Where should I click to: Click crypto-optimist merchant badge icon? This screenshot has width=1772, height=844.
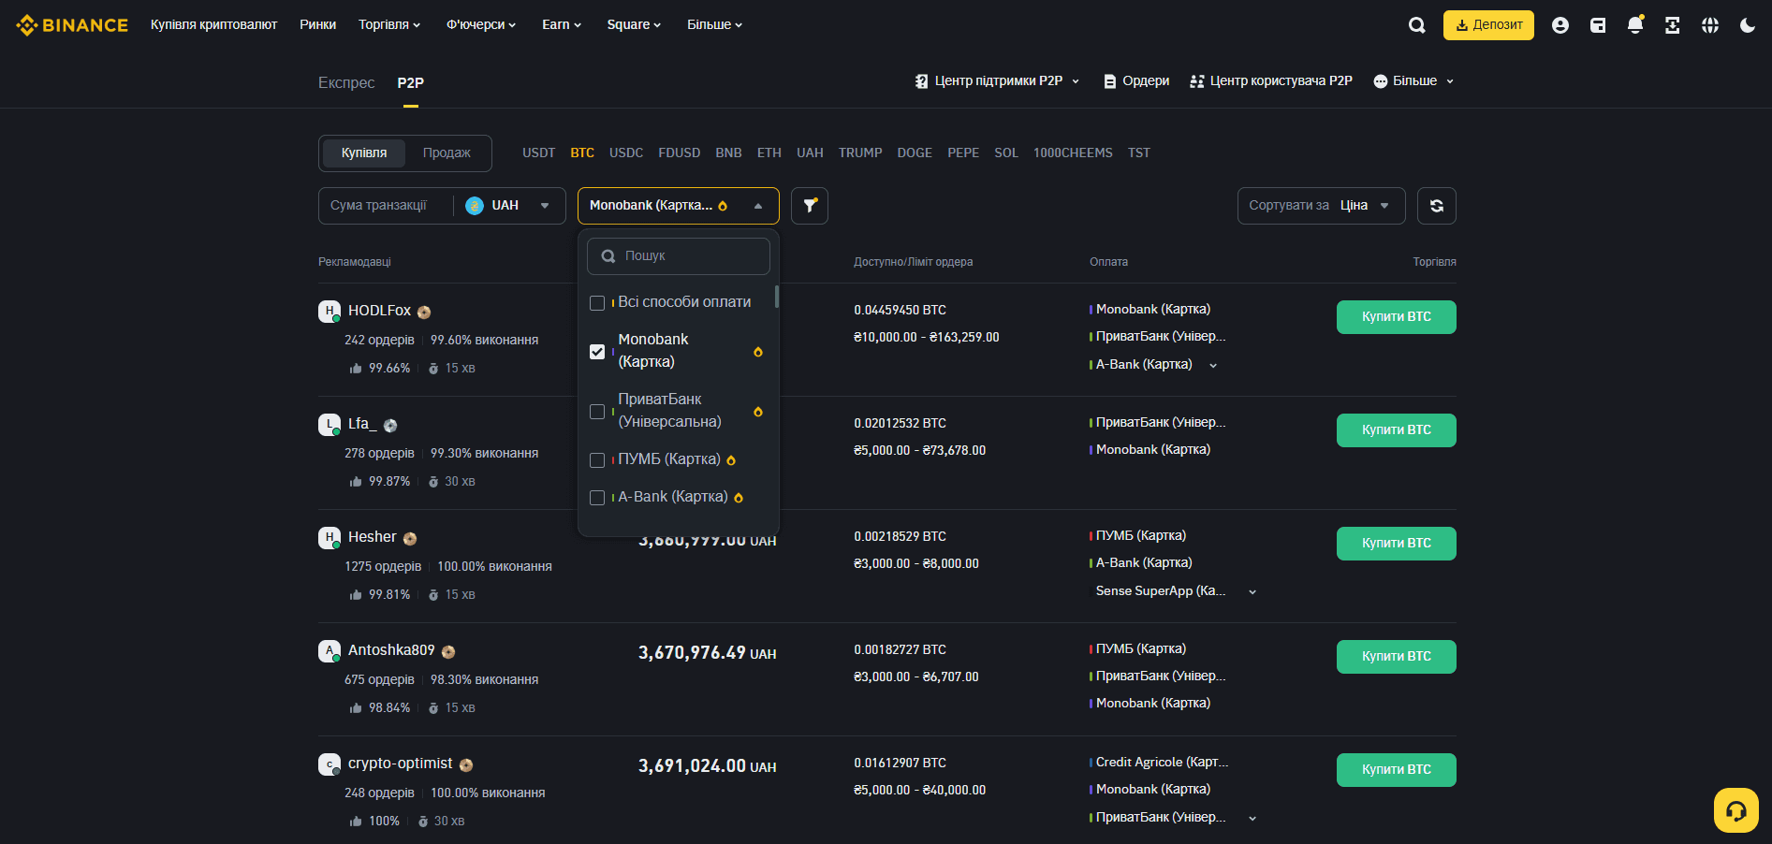pyautogui.click(x=466, y=765)
